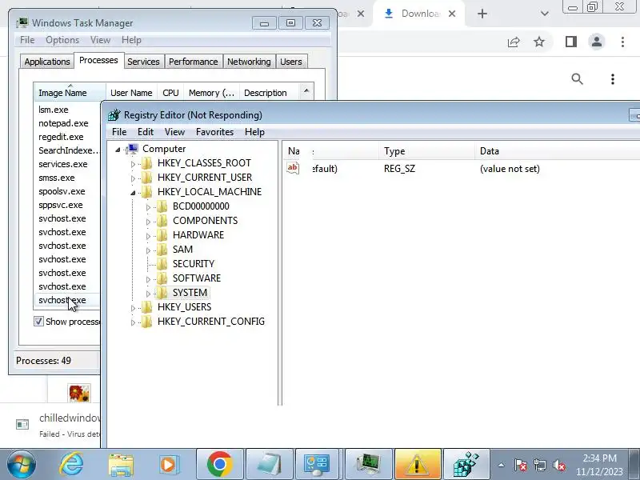Image resolution: width=640 pixels, height=480 pixels.
Task: Open Windows Explorer folder taskbar icon
Action: point(121,465)
